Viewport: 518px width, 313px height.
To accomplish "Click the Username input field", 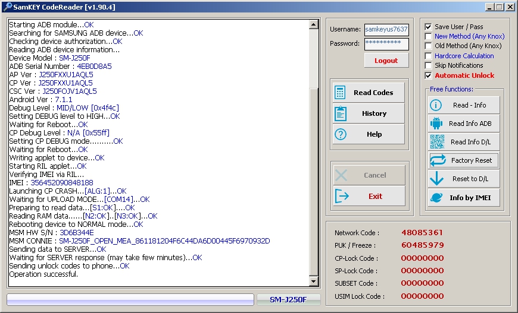I will (x=386, y=29).
